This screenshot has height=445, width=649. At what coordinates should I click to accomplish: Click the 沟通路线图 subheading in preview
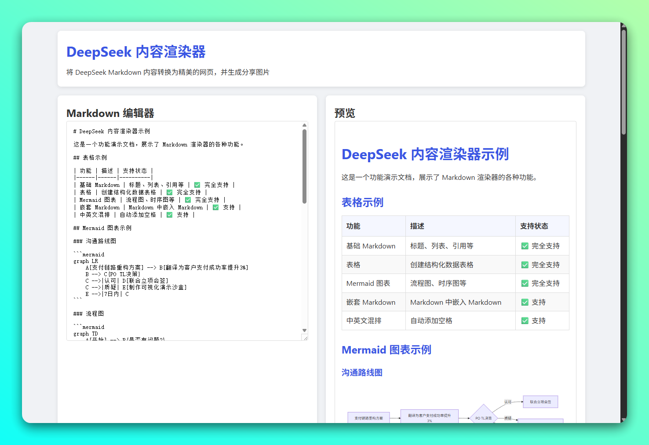[x=362, y=372]
